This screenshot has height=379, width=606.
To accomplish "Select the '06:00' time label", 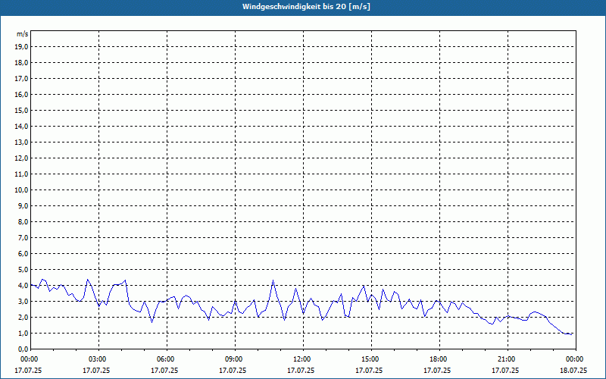I will pyautogui.click(x=167, y=359).
